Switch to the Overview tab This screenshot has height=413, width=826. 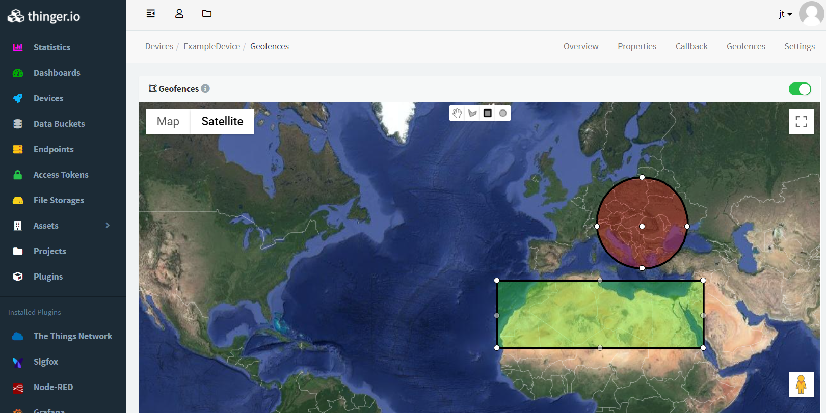pos(581,46)
